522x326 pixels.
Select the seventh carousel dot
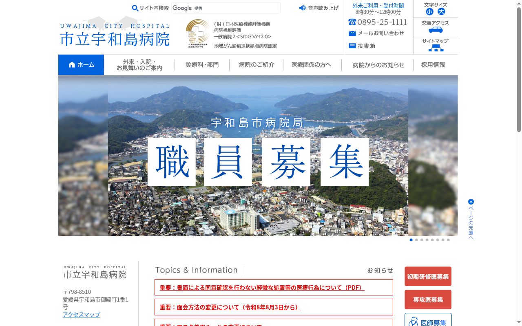pyautogui.click(x=443, y=240)
